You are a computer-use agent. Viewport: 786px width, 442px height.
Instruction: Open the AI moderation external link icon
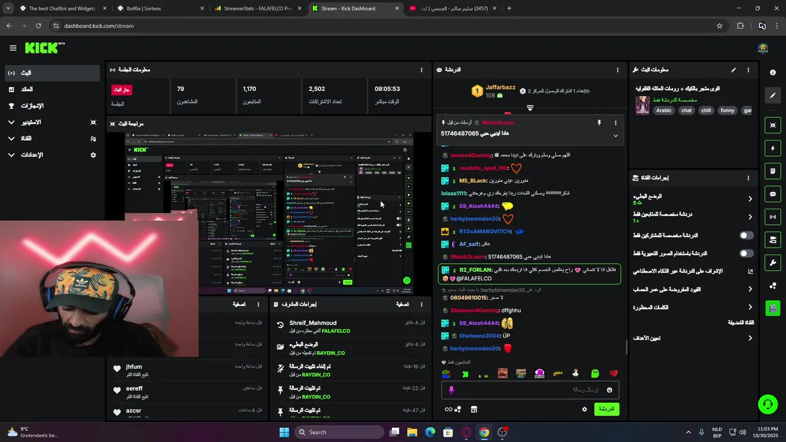click(x=750, y=271)
